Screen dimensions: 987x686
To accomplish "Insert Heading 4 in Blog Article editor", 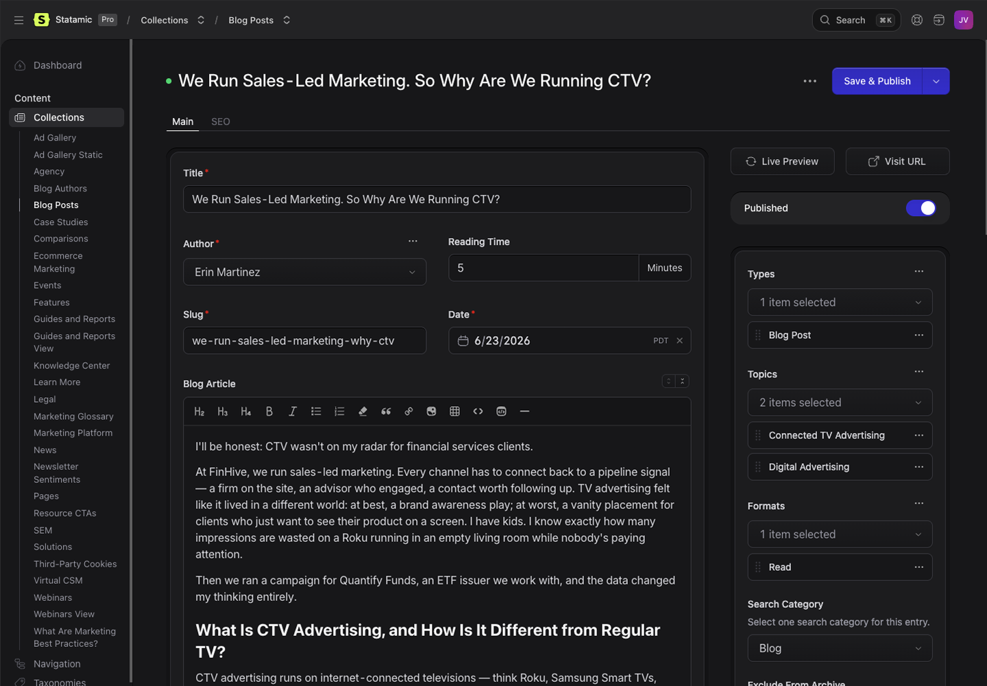I will point(246,412).
